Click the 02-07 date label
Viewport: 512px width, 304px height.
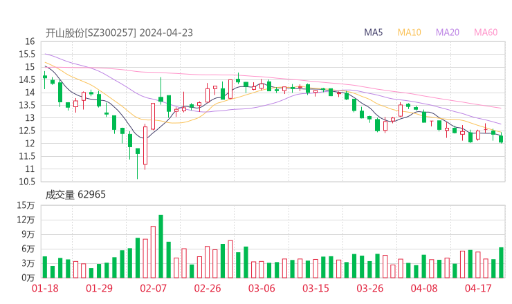[153, 288]
